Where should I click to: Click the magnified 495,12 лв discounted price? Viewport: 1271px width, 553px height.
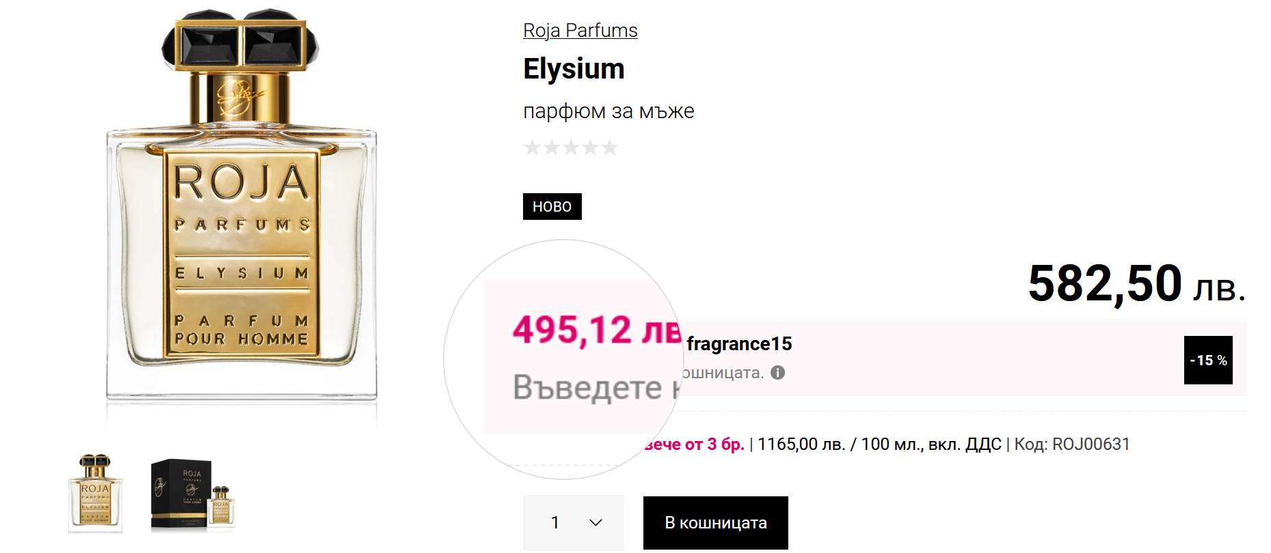point(596,330)
